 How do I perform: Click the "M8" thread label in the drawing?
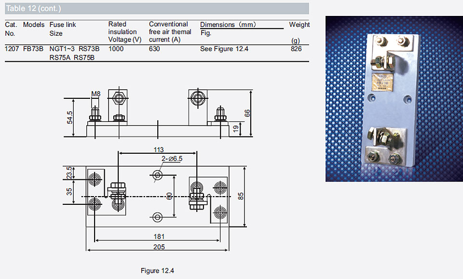click(95, 94)
